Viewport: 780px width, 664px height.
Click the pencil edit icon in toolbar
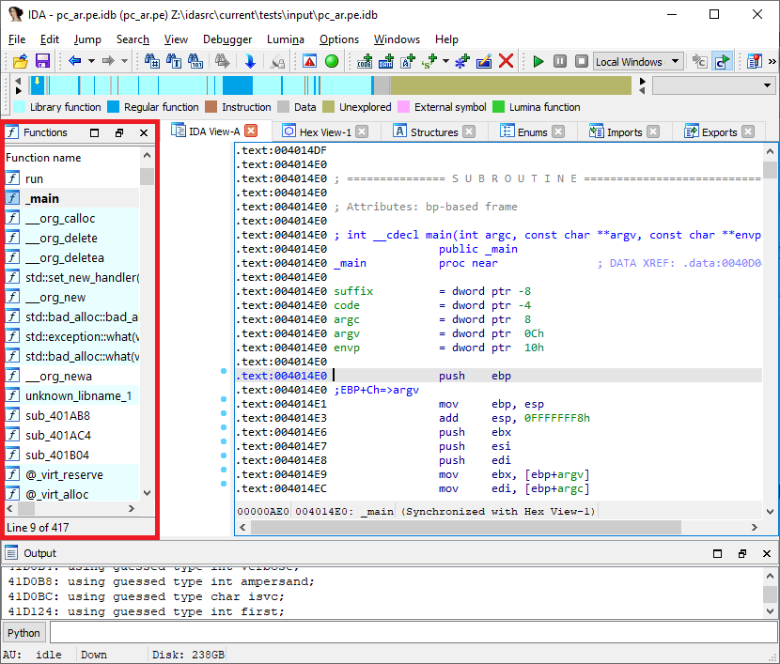point(484,61)
